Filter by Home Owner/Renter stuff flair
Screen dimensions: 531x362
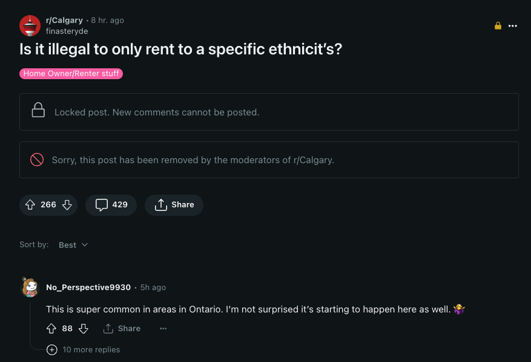point(71,74)
